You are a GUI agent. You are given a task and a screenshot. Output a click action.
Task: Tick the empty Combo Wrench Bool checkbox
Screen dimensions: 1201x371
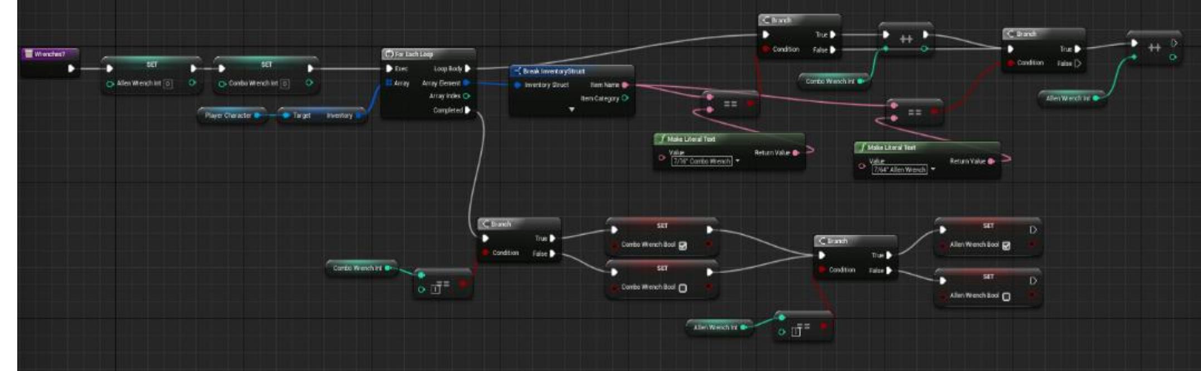pyautogui.click(x=683, y=288)
